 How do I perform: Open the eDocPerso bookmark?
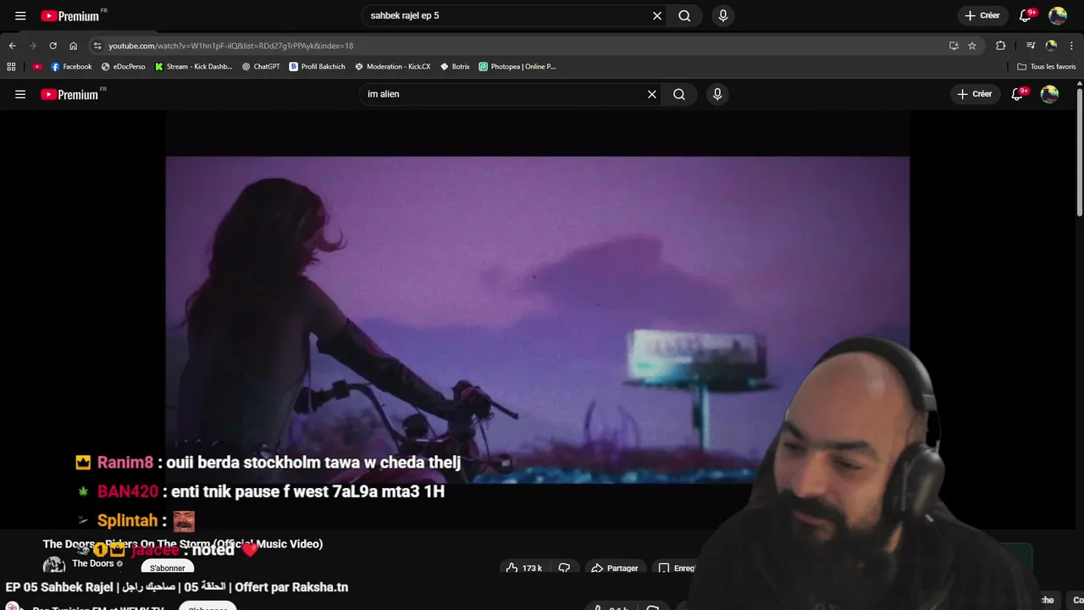click(123, 66)
